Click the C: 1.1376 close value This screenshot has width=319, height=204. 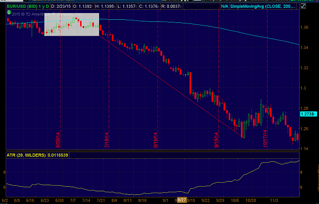(x=149, y=6)
